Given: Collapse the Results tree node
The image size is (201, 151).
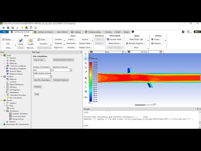Looking at the screenshot, I should (2, 101).
